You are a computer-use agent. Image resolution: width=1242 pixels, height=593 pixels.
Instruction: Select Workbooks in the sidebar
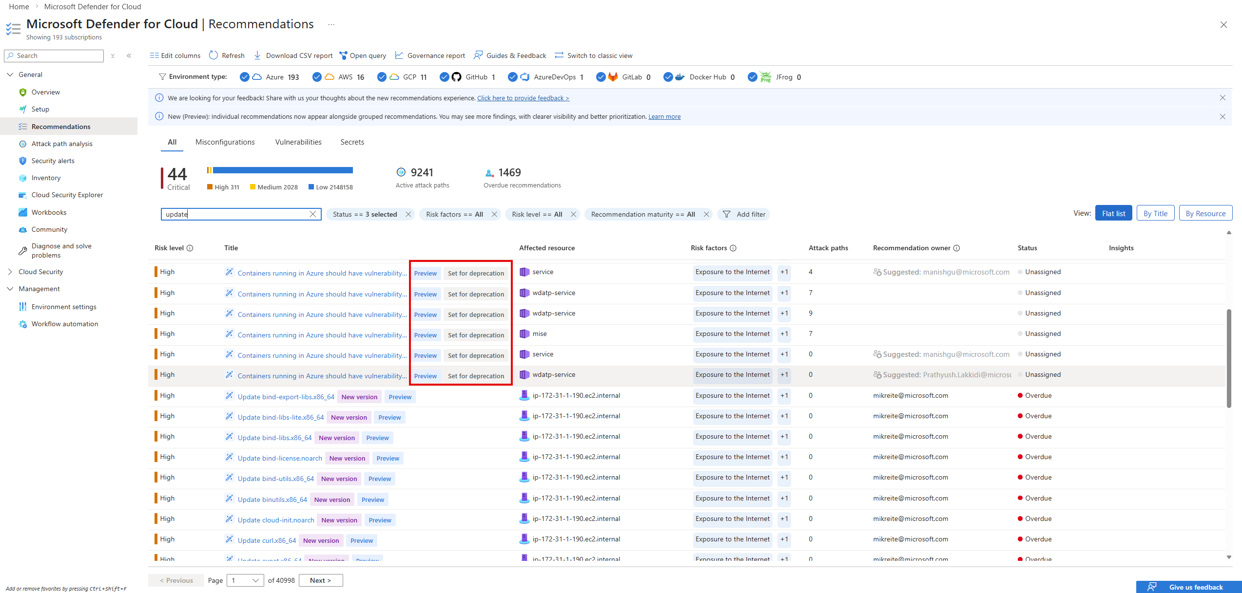click(49, 212)
